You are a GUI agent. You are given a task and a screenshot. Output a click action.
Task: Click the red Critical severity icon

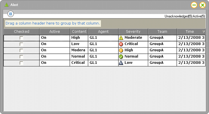point(121,44)
